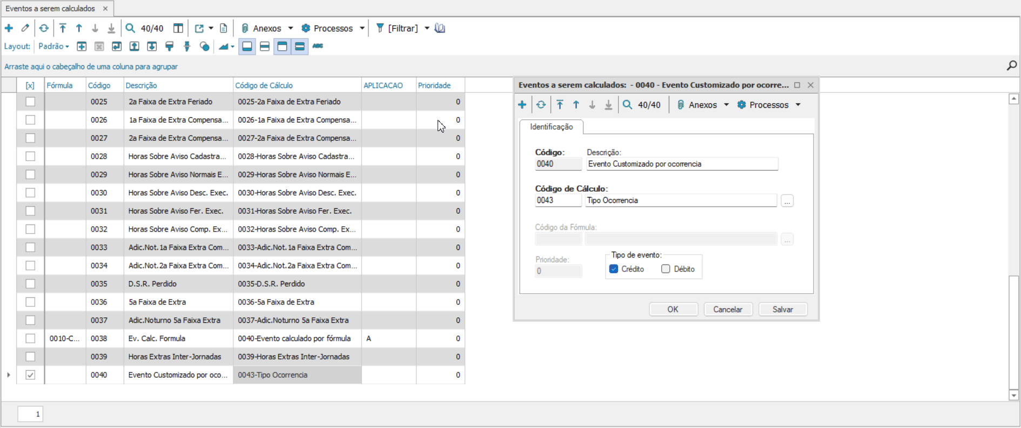Click the page number 1 box at bottom
Image resolution: width=1021 pixels, height=428 pixels.
point(30,414)
